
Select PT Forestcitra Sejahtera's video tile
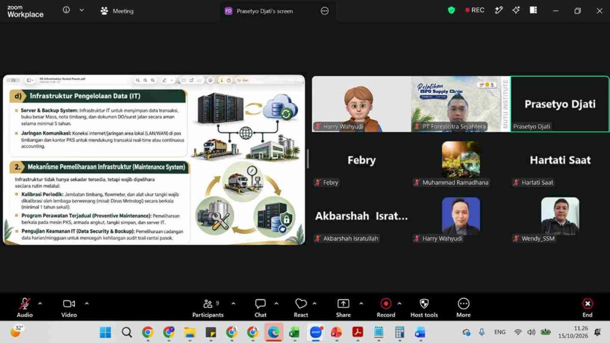pyautogui.click(x=460, y=104)
